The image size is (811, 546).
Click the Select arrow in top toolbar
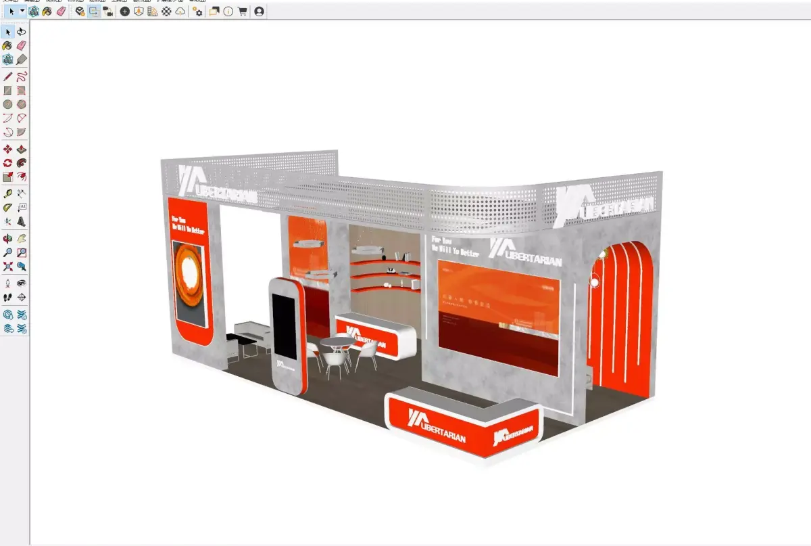[x=11, y=12]
